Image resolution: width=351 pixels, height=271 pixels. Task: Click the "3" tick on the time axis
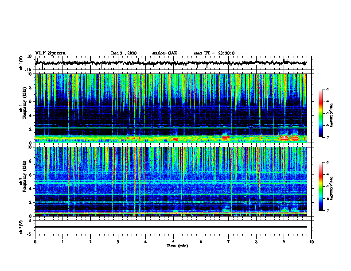coord(118,242)
